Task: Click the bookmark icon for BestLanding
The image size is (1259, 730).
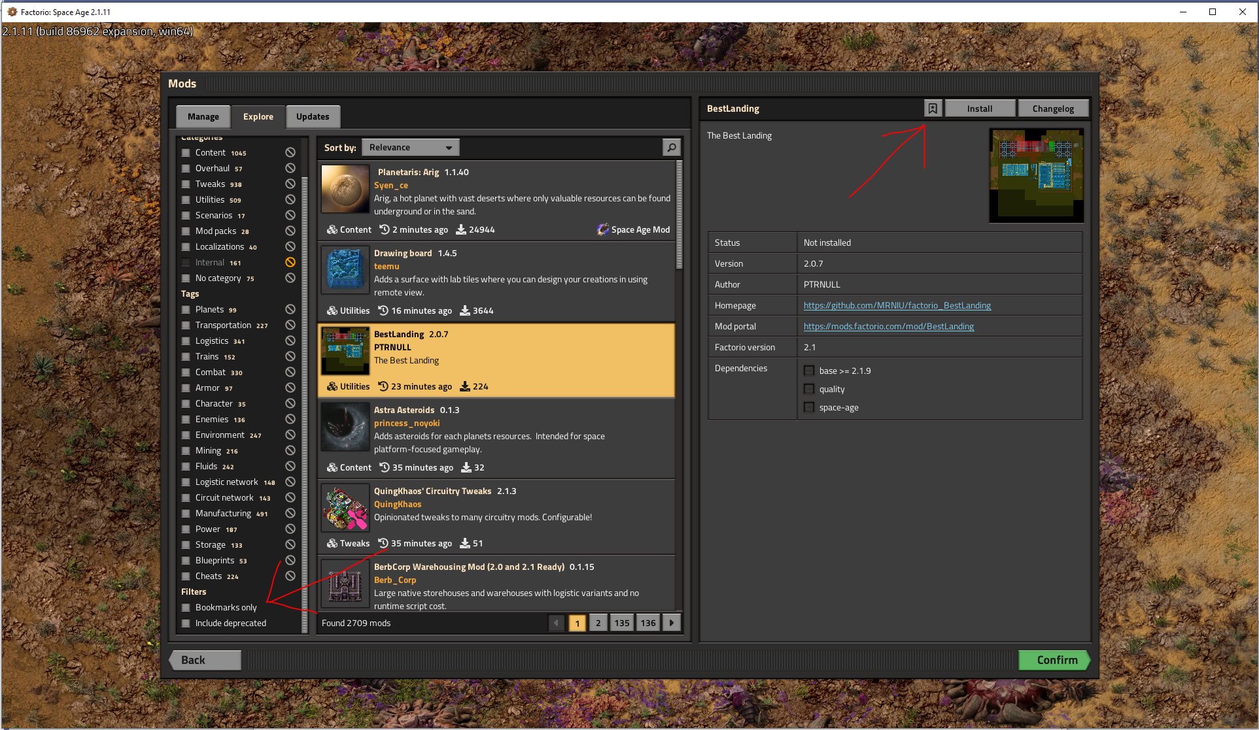Action: point(933,108)
